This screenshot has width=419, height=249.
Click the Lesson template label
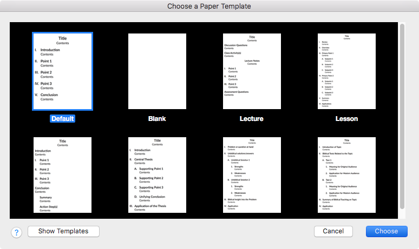[x=346, y=118]
